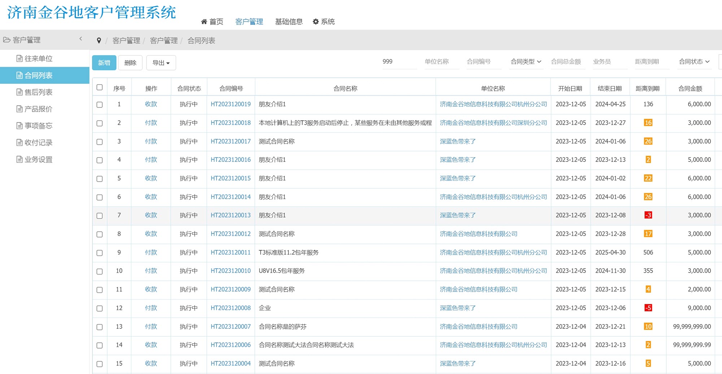Click 付款 for contract HT2023120011
The width and height of the screenshot is (722, 374).
(151, 252)
